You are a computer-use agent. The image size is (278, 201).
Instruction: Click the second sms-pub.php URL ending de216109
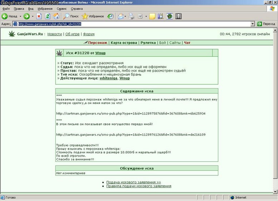click(131, 134)
